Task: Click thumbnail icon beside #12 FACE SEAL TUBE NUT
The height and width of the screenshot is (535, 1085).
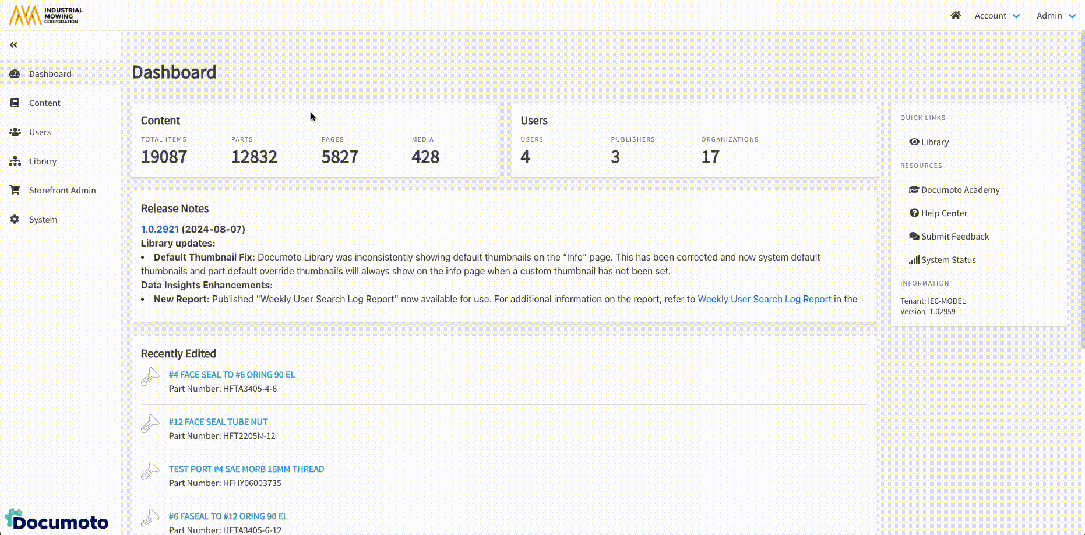Action: (150, 424)
